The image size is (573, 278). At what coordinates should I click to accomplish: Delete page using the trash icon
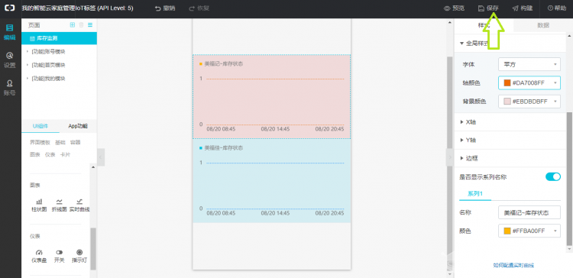tap(81, 25)
